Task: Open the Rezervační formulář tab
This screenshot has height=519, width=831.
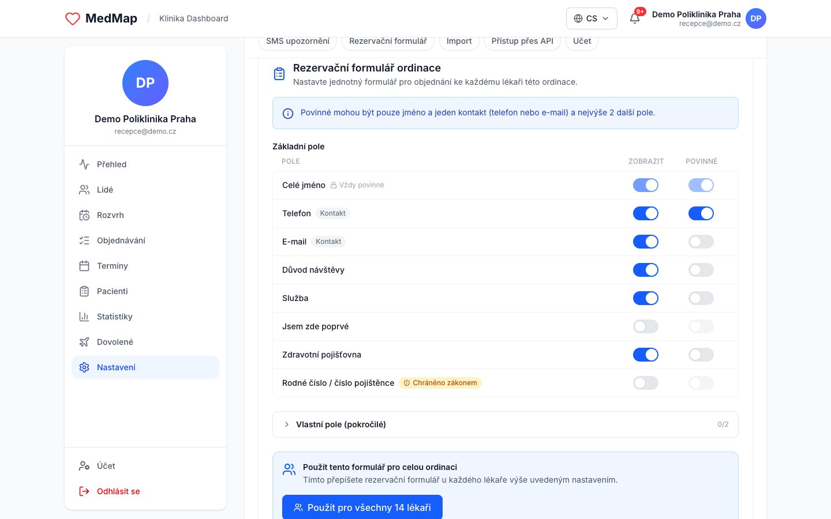Action: click(x=388, y=41)
